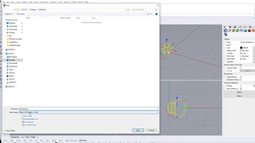Select Music folder in navigation pane
The height and width of the screenshot is (143, 255).
[11, 70]
